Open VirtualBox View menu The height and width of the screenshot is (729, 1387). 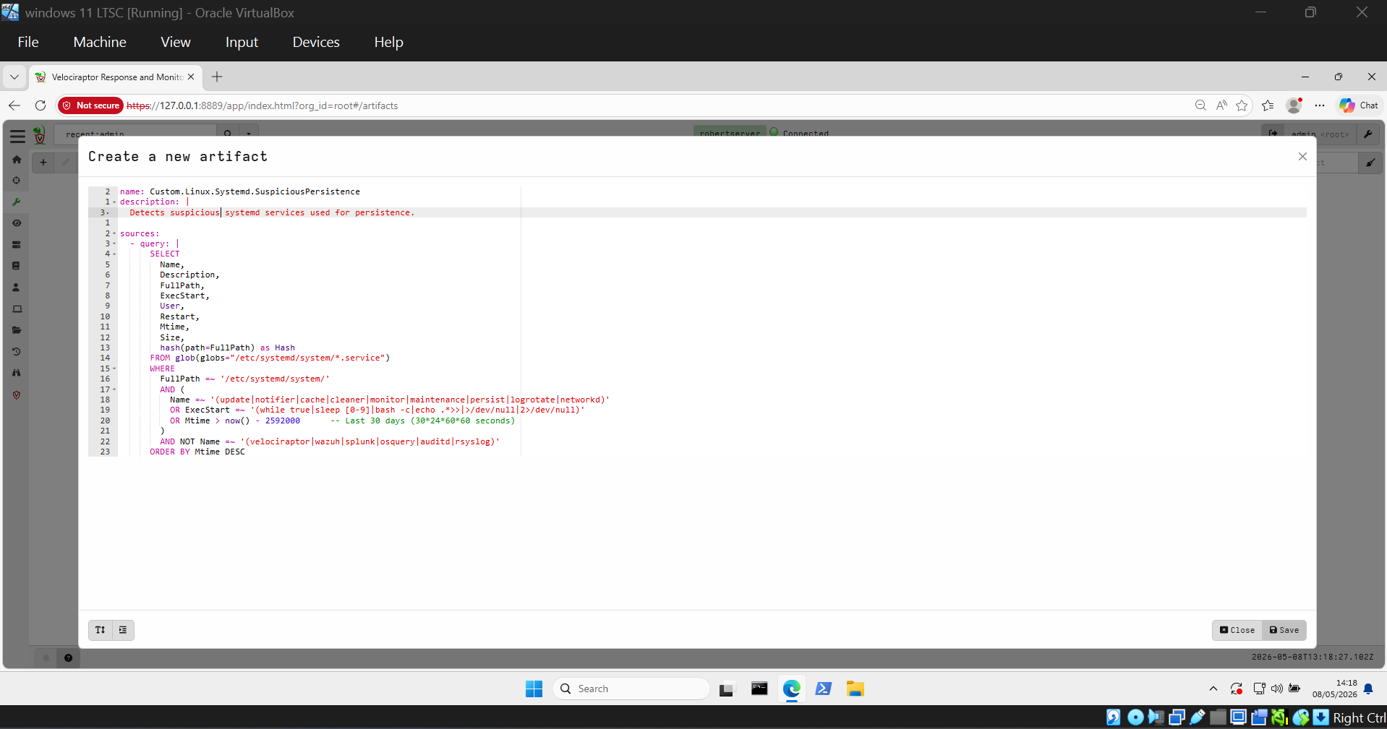click(x=176, y=42)
